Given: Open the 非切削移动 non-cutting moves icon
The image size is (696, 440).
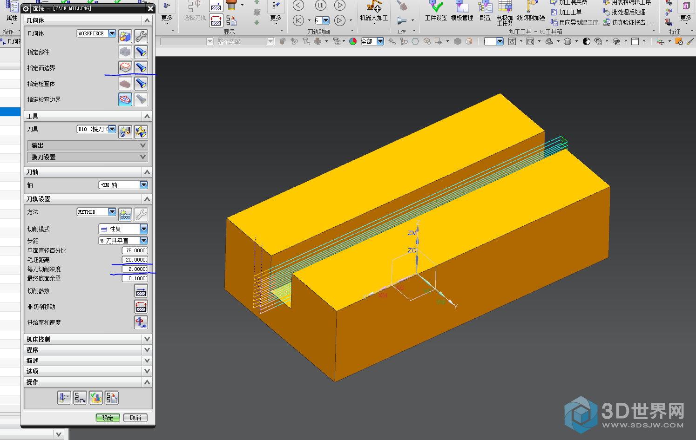Looking at the screenshot, I should tap(141, 307).
